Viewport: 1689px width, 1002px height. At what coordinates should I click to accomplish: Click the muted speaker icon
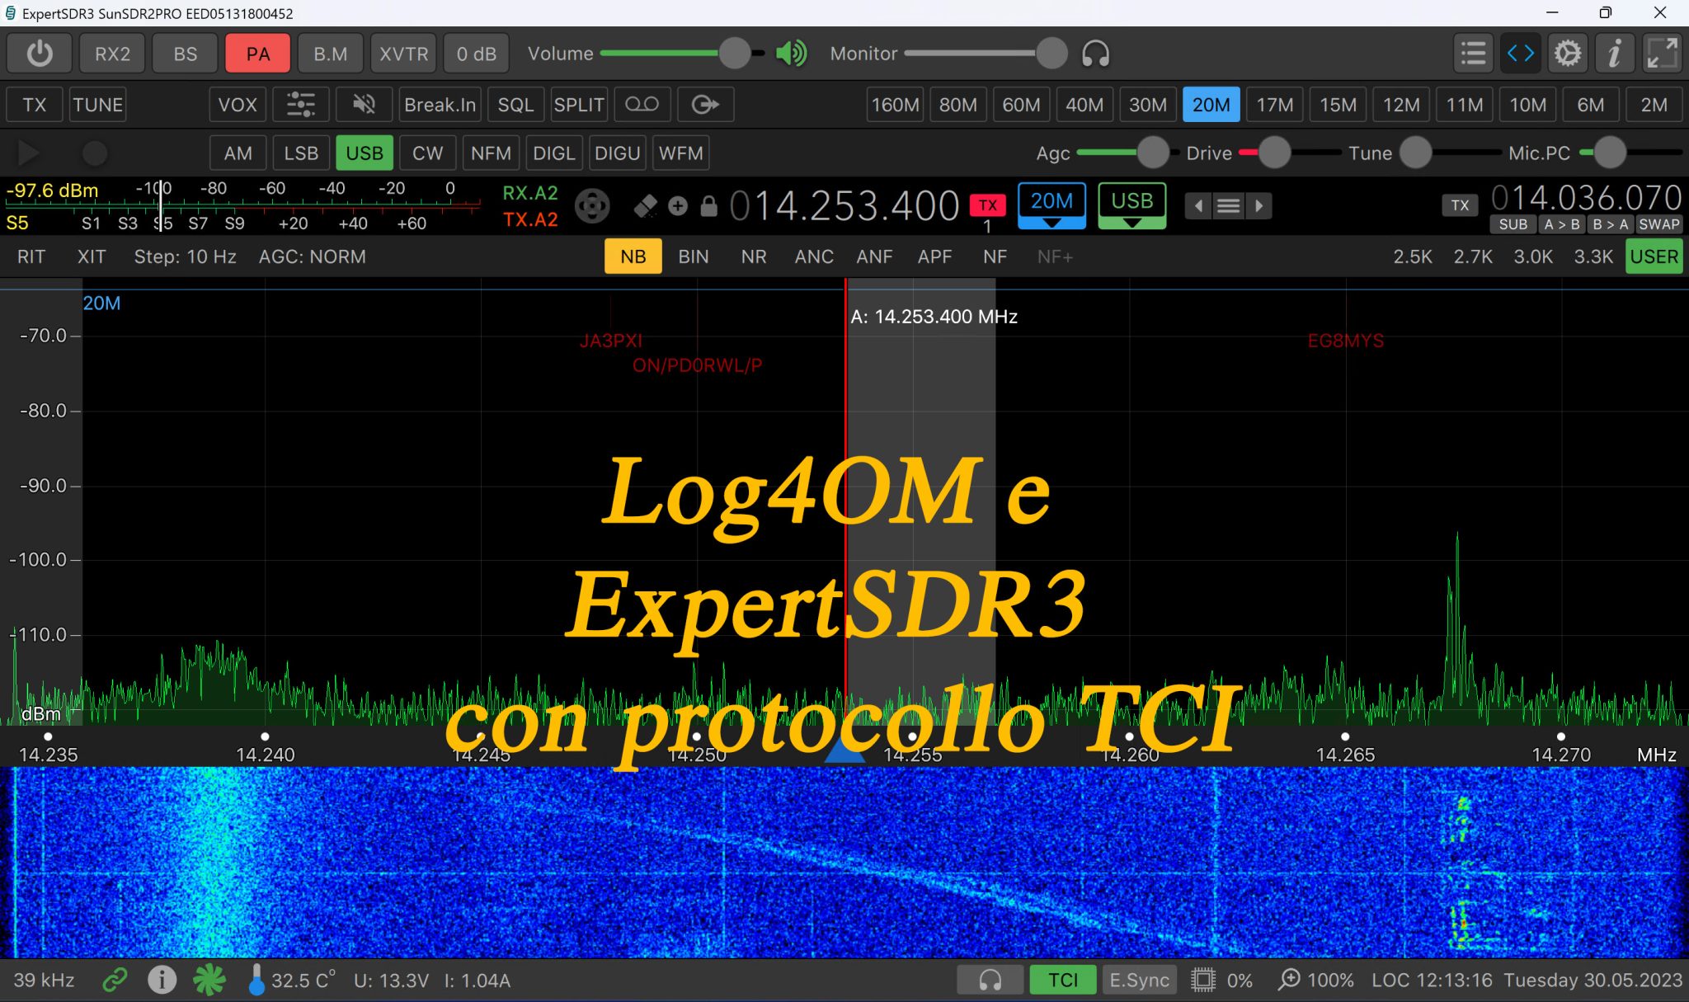click(364, 105)
